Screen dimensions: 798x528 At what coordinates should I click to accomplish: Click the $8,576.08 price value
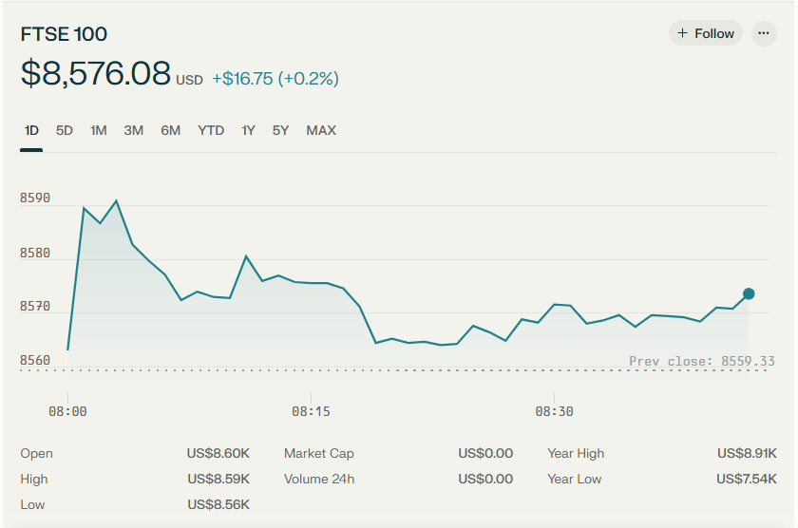click(x=96, y=73)
